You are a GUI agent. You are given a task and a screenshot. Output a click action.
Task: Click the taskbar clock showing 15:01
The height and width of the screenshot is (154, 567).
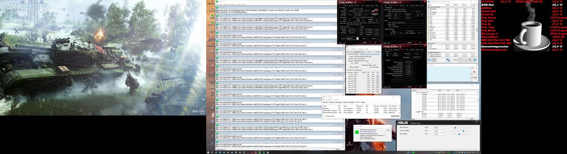coord(474,152)
